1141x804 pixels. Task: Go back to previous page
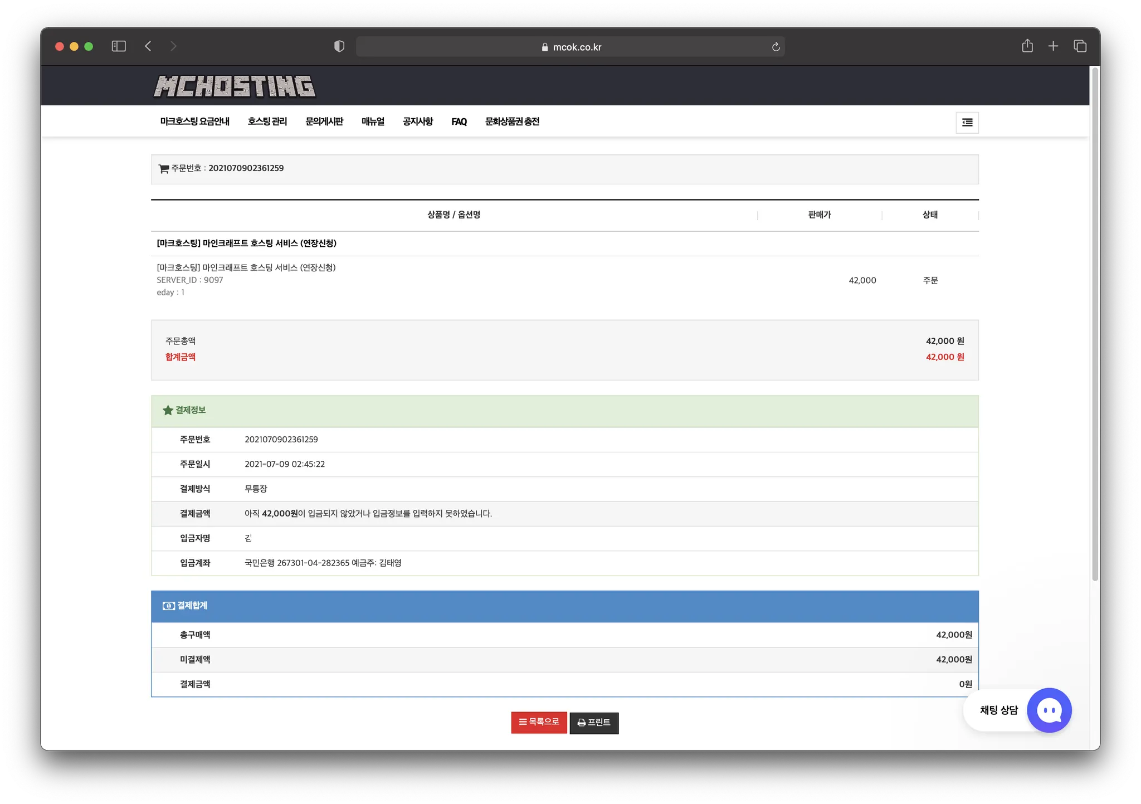click(148, 46)
